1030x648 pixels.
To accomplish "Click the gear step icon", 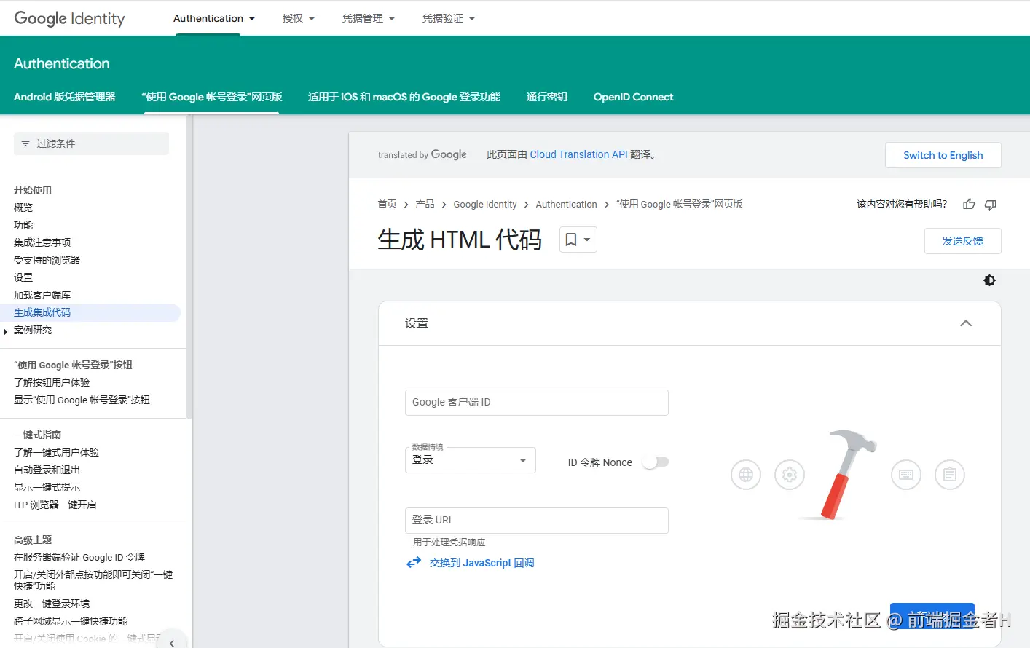I will 790,475.
